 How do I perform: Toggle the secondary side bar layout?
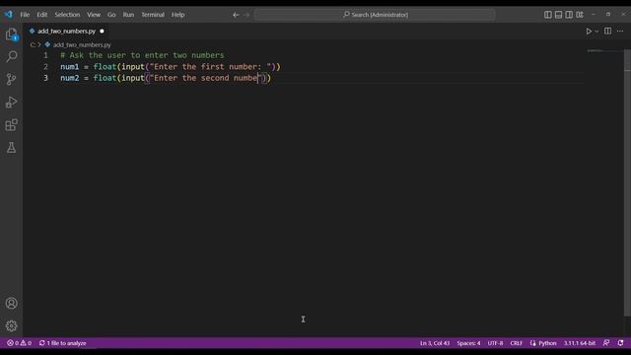[x=569, y=15]
